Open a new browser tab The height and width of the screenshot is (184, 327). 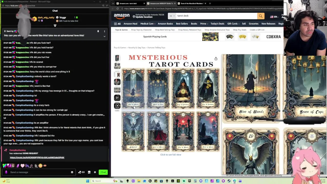click(210, 3)
